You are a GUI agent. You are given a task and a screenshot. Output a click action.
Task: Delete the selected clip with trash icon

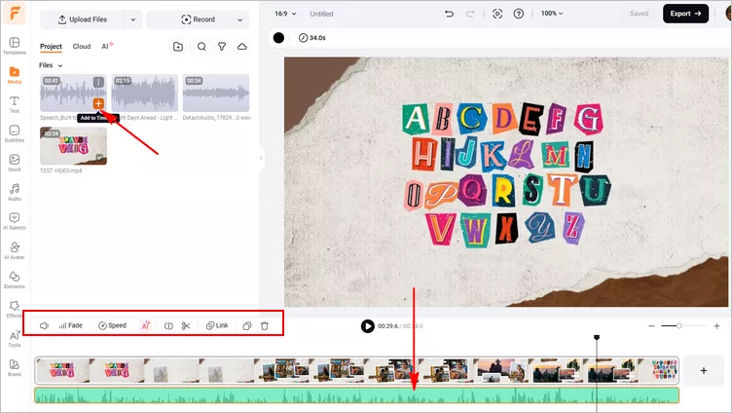265,325
